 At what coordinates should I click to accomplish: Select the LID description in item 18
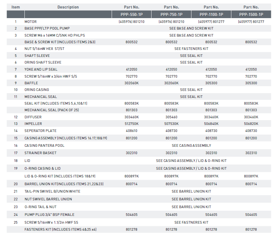tap(27, 161)
